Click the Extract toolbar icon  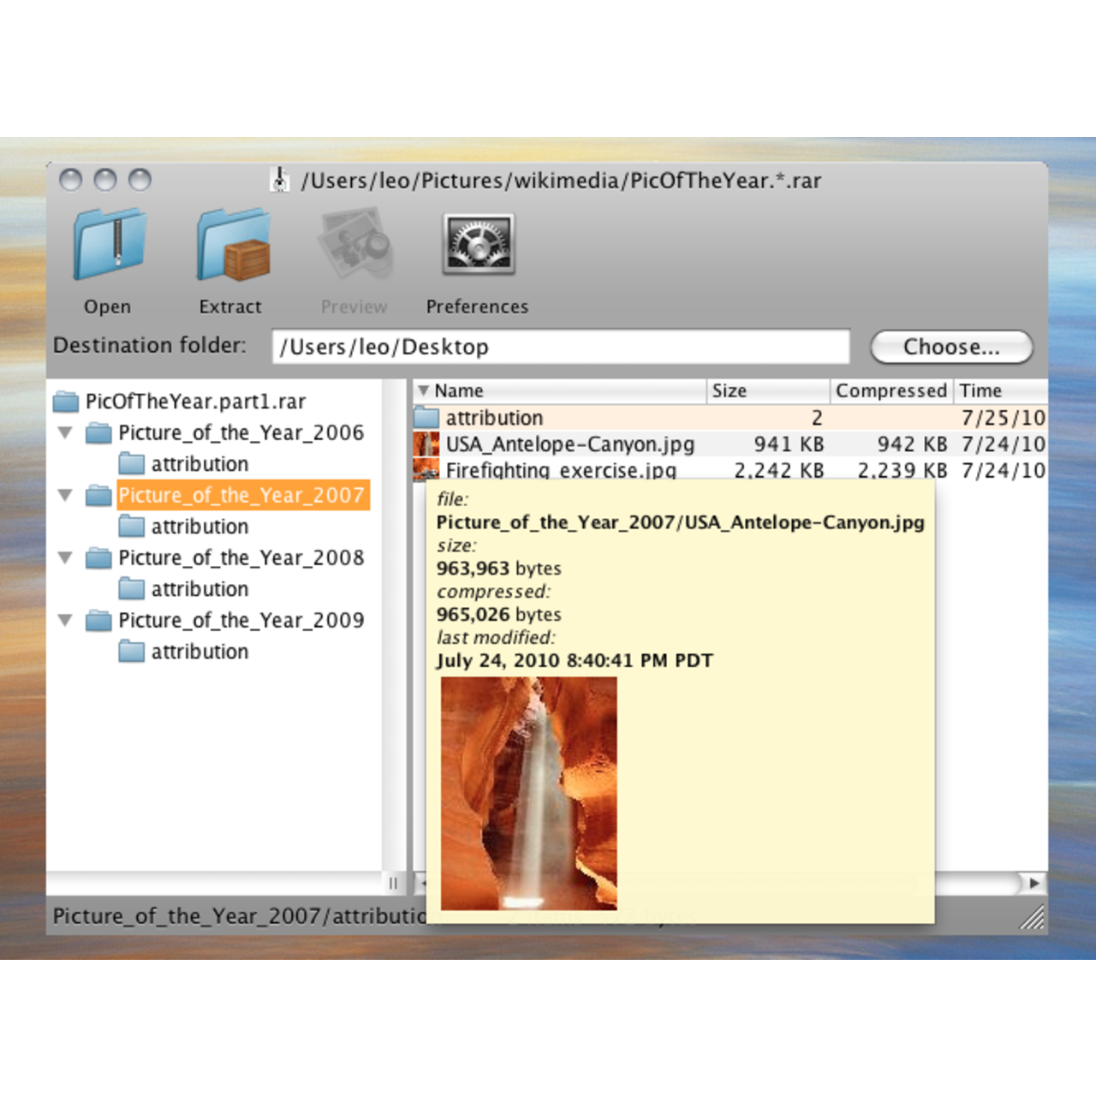(x=232, y=246)
